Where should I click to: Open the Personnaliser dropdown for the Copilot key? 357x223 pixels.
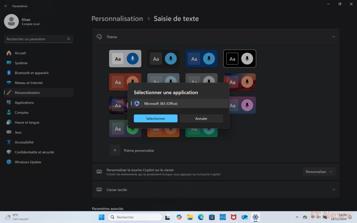(x=319, y=172)
